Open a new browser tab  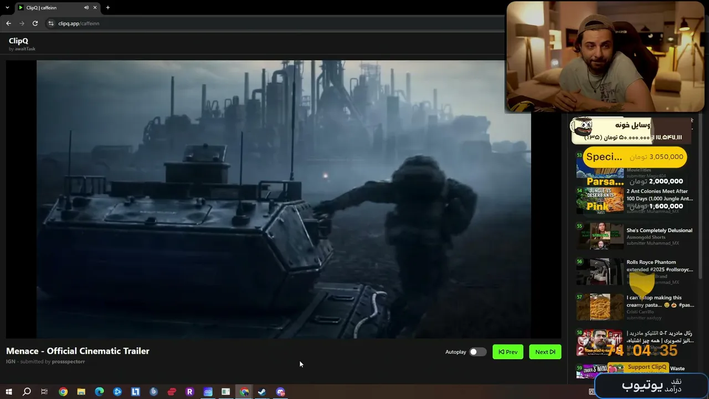(x=107, y=8)
